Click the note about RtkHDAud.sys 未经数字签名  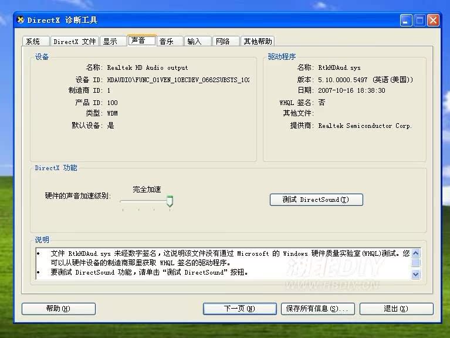pos(229,258)
